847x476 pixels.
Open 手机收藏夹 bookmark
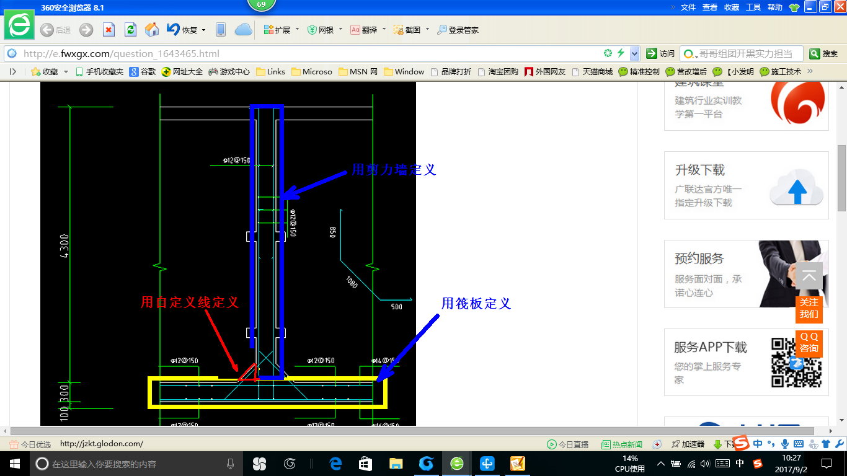pyautogui.click(x=99, y=71)
